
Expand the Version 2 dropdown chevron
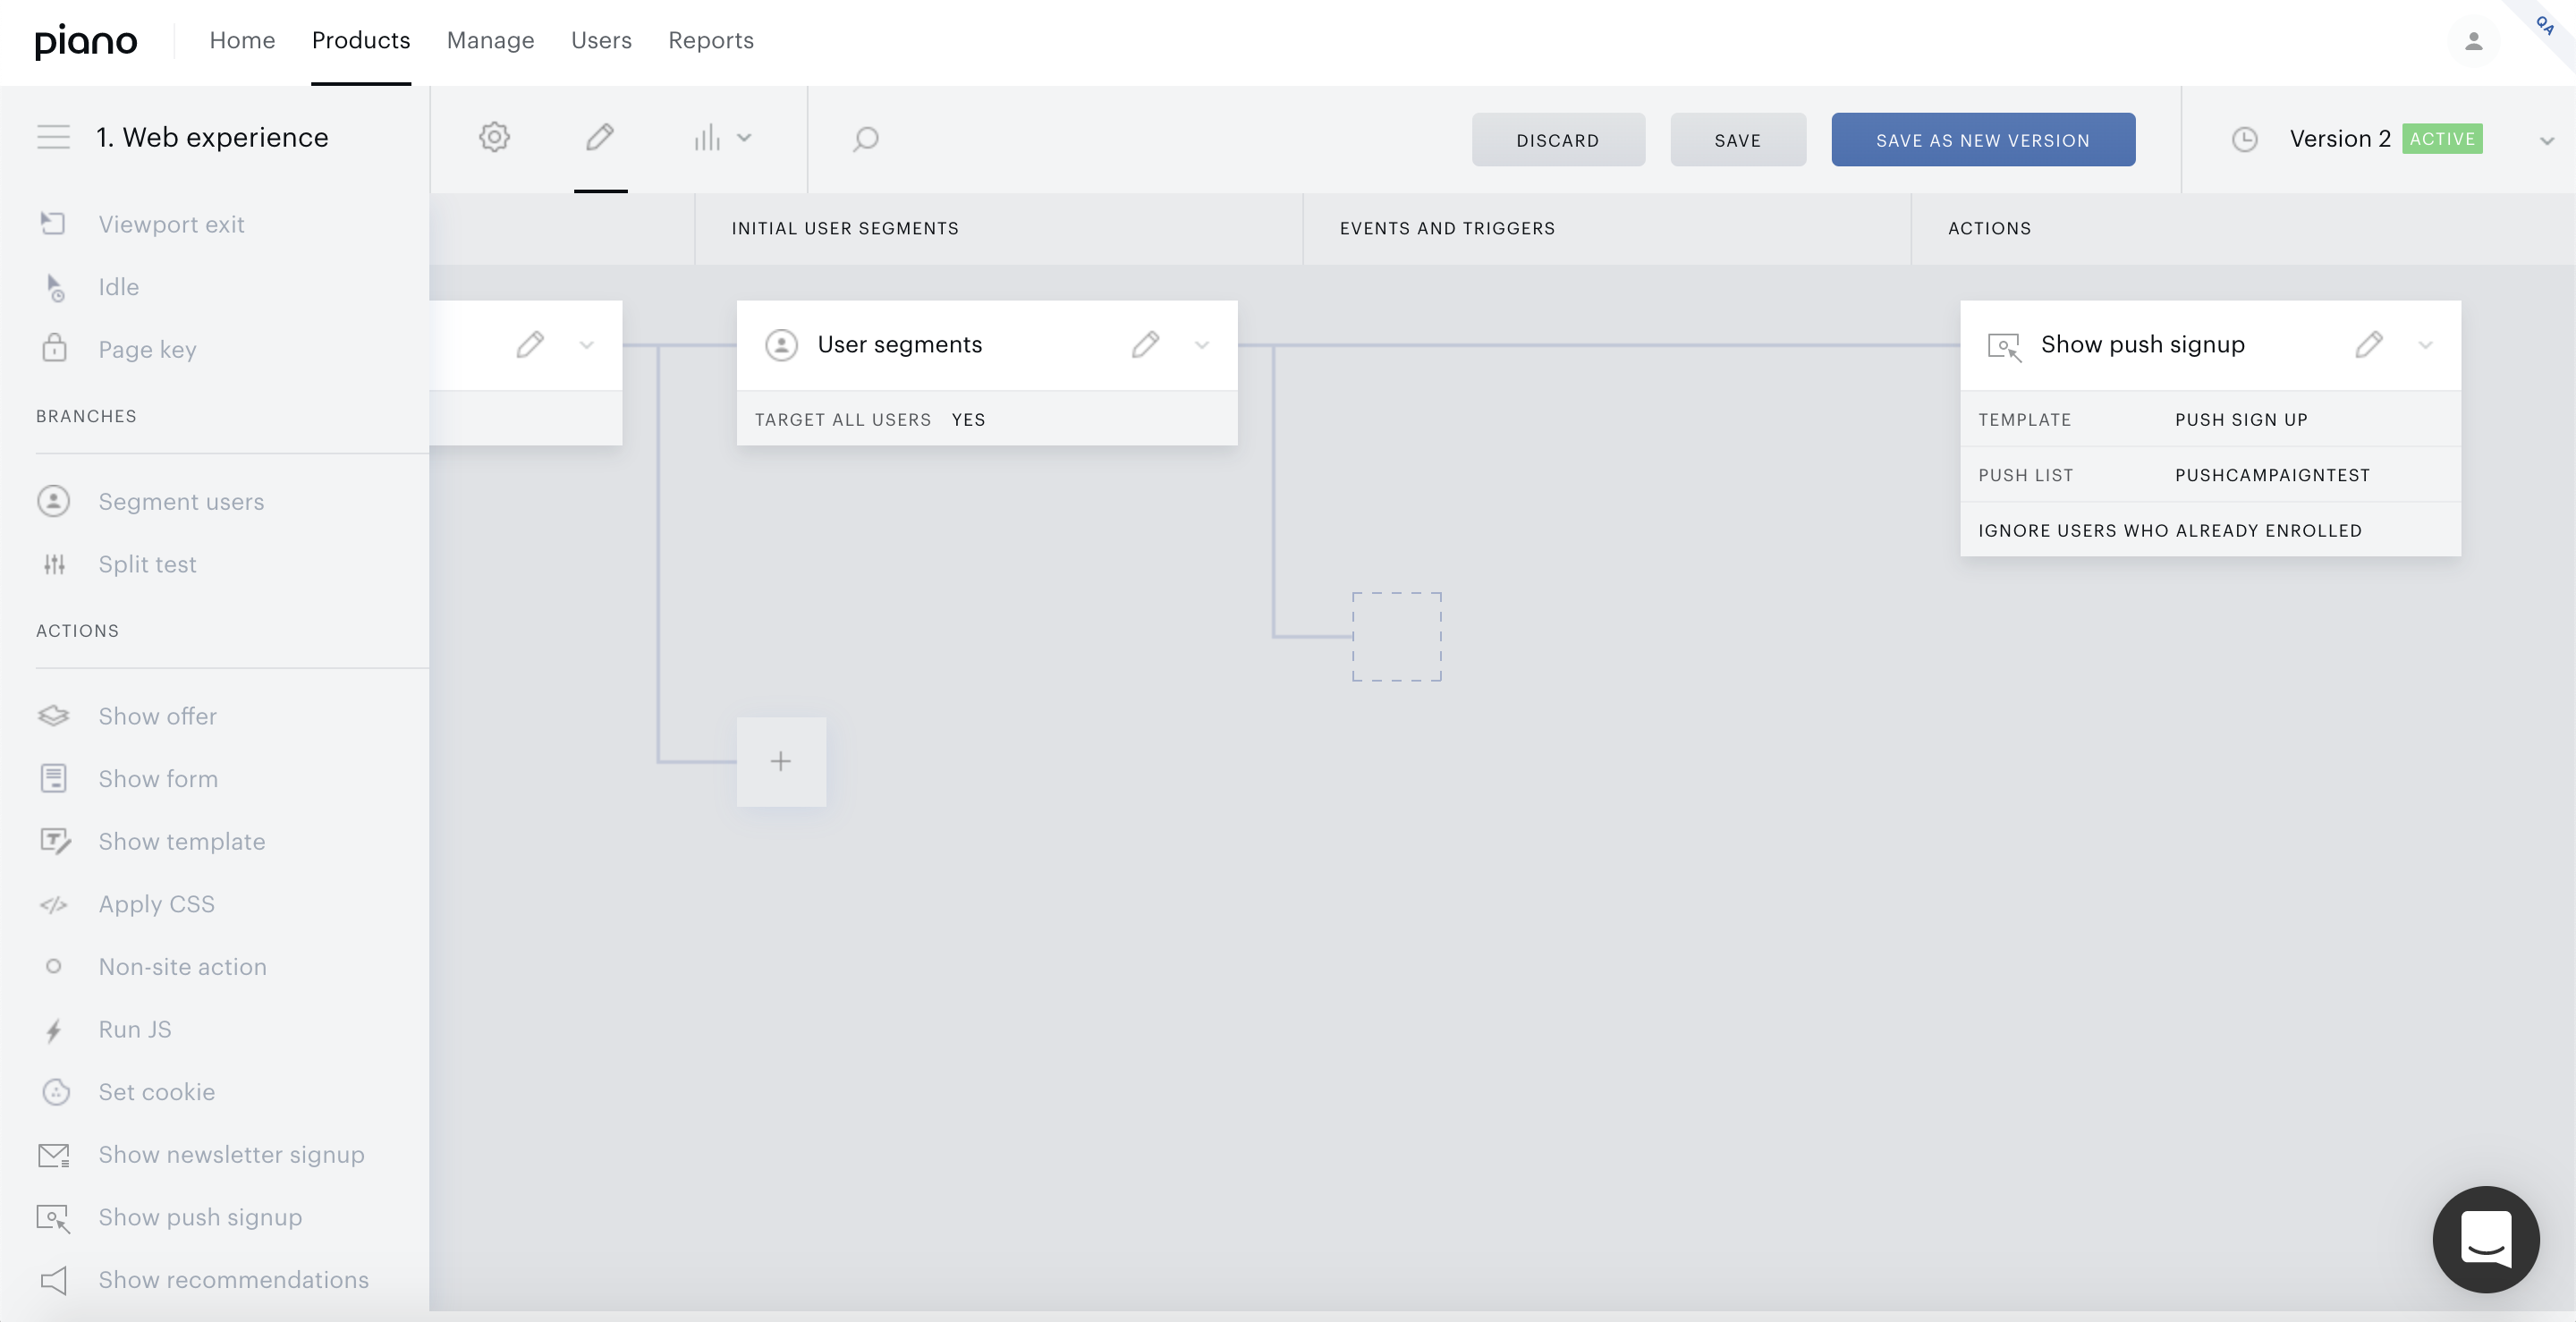coord(2547,141)
